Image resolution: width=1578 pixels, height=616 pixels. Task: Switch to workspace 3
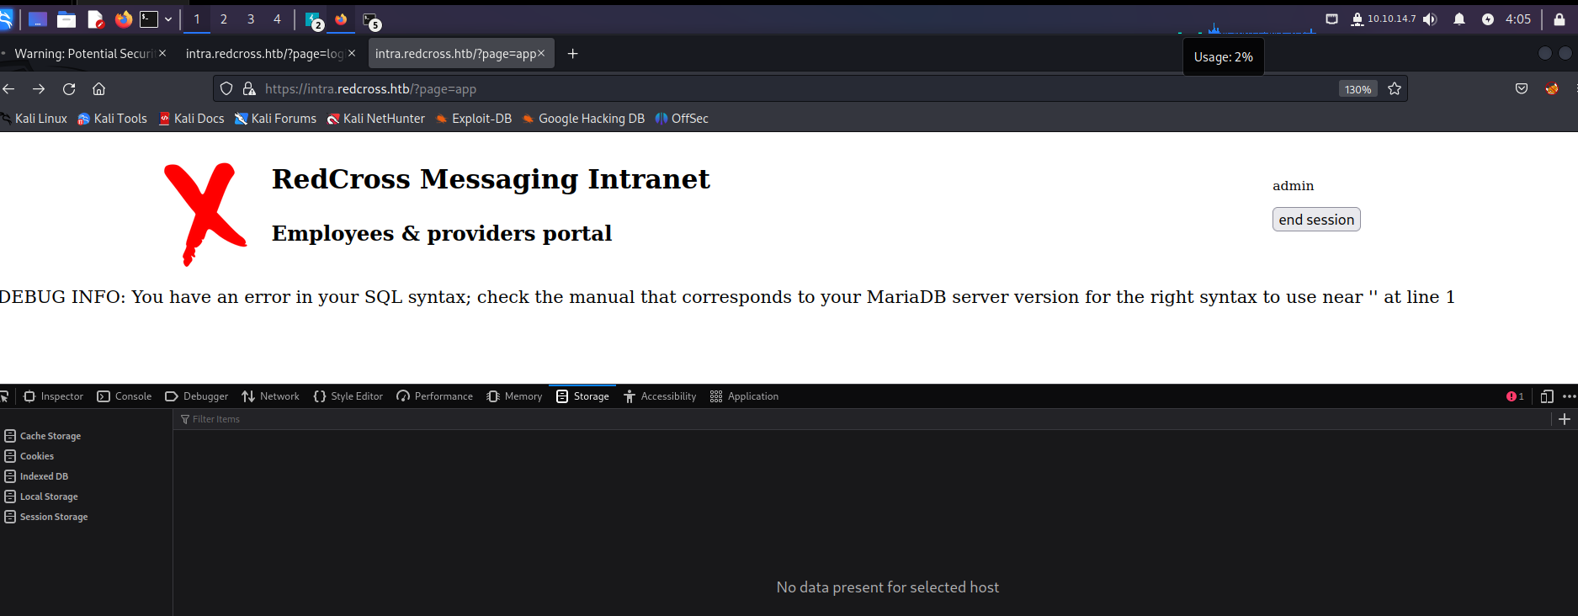(x=251, y=19)
